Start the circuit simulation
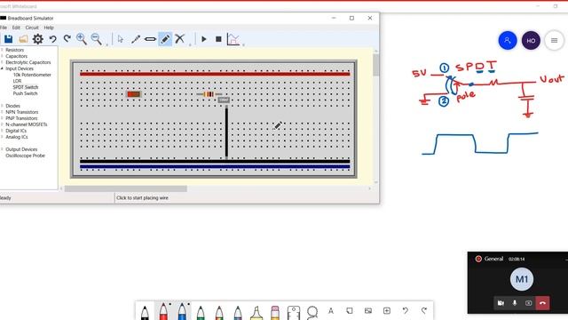568x320 pixels. pyautogui.click(x=204, y=39)
